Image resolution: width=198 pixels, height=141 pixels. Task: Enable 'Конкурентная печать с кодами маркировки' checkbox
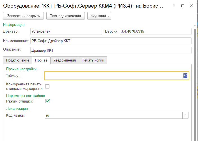[x=47, y=87]
